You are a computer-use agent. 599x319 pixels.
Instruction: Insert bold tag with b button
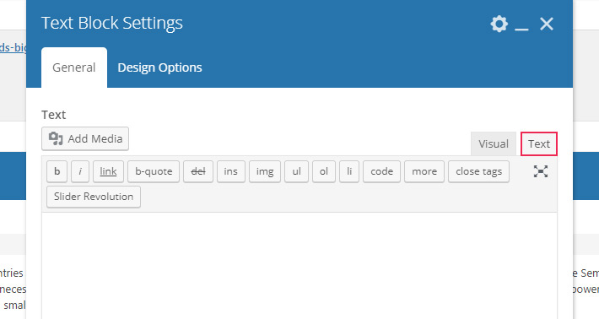(57, 171)
